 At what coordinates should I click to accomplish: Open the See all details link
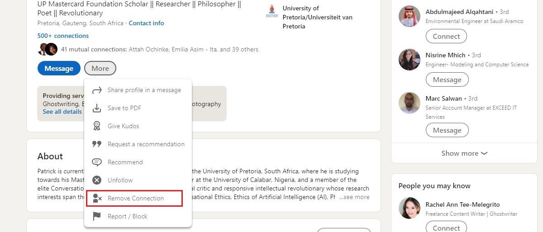click(x=62, y=111)
